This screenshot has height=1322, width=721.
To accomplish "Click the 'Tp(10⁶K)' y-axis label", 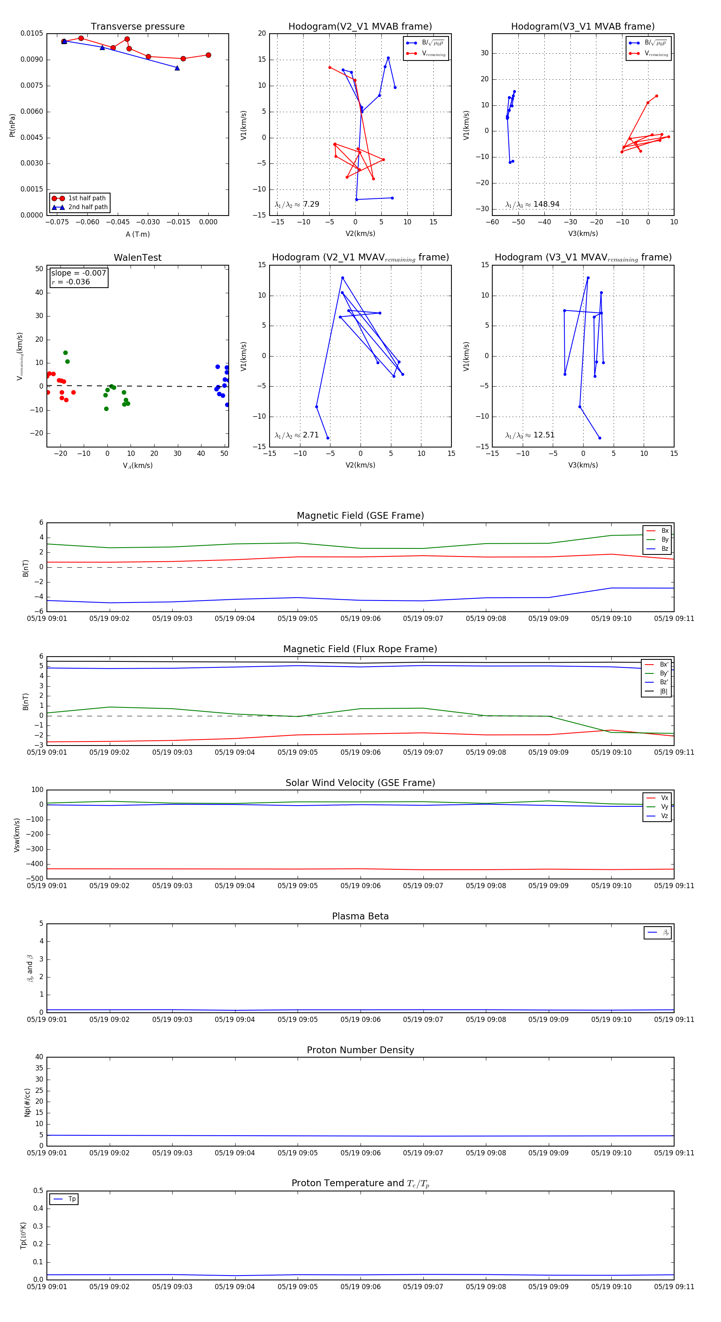I will 23,1235.
